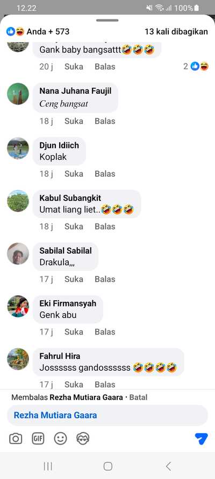This screenshot has width=215, height=479.
Task: Tap the sheet drag handle bar
Action: tap(107, 20)
